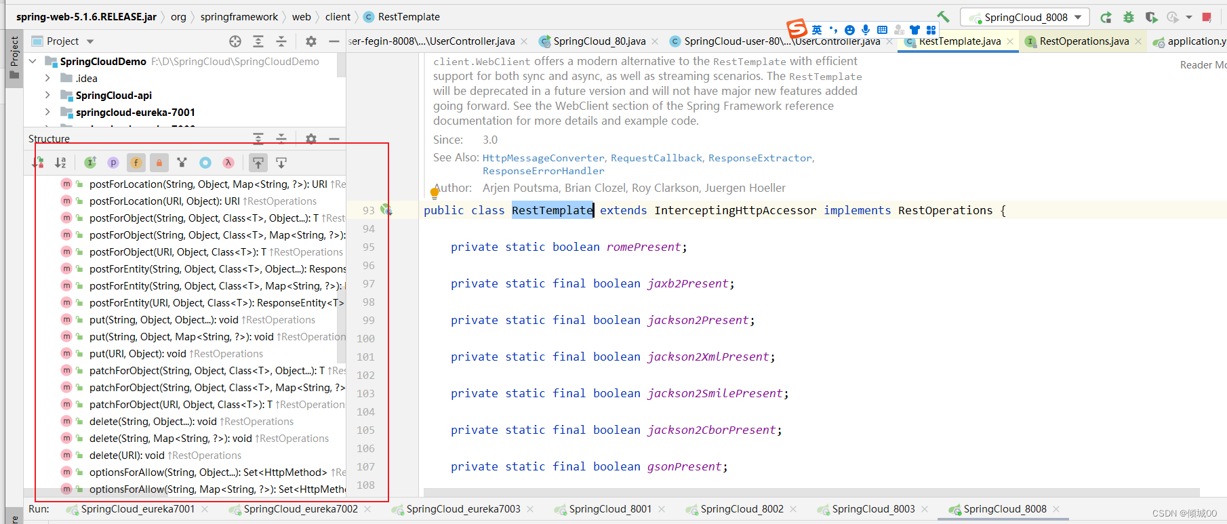This screenshot has width=1227, height=524.
Task: Toggle Sort Alphabetically in Structure toolbar
Action: click(61, 163)
